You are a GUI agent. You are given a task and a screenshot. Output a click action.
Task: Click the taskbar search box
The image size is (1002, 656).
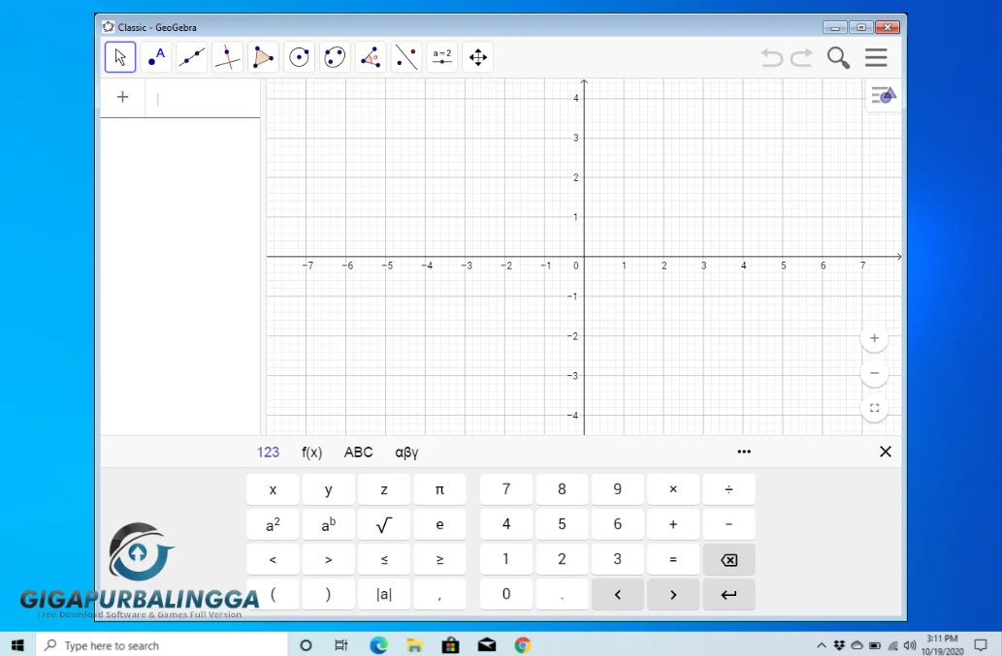point(162,645)
